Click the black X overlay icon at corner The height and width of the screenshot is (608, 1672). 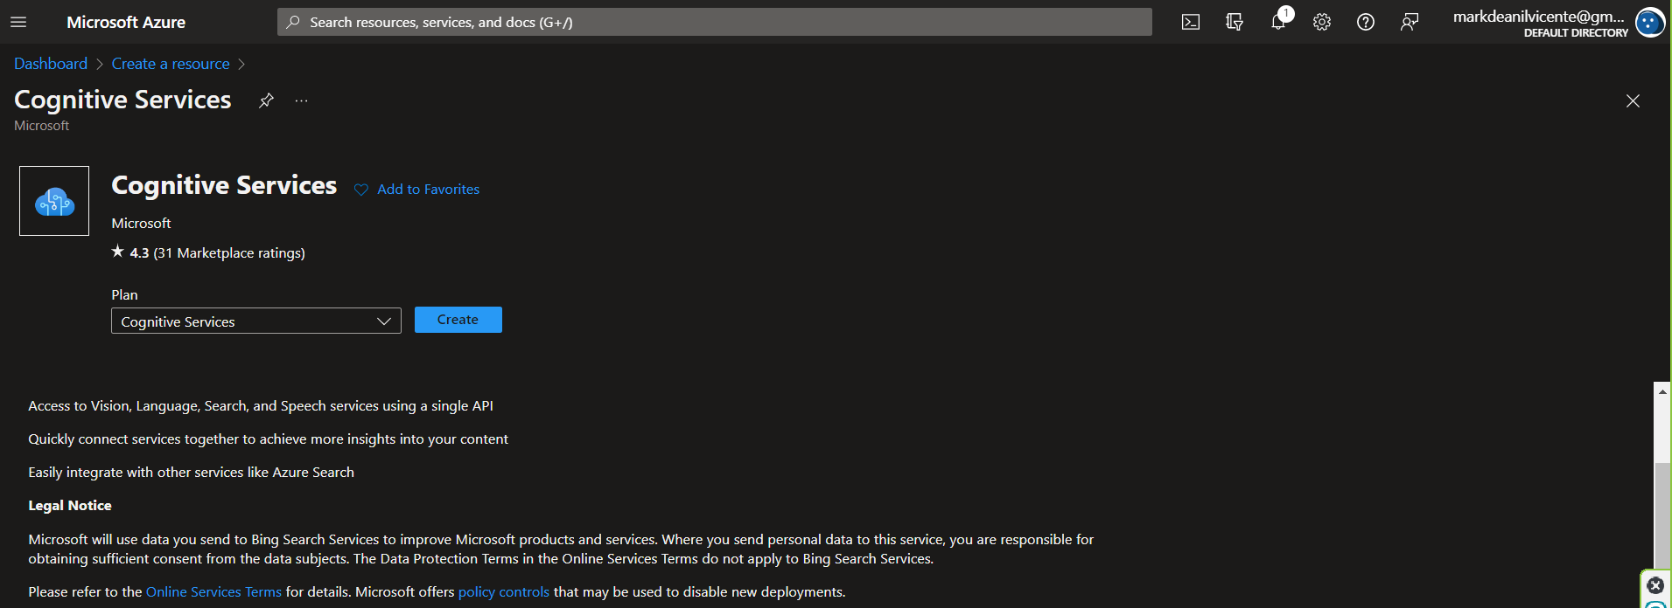tap(1655, 585)
